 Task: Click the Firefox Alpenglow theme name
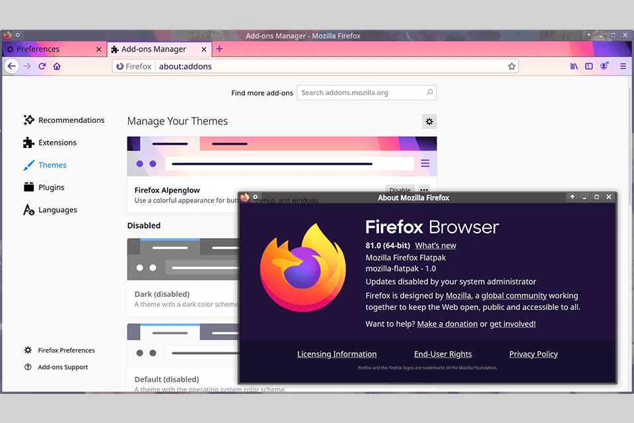[167, 190]
